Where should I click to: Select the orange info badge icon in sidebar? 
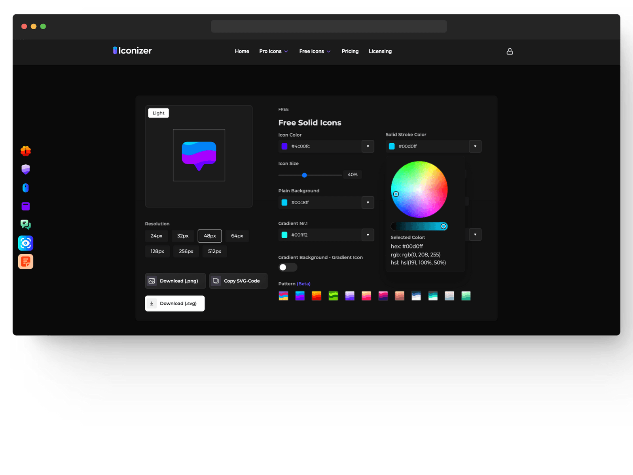(25, 150)
